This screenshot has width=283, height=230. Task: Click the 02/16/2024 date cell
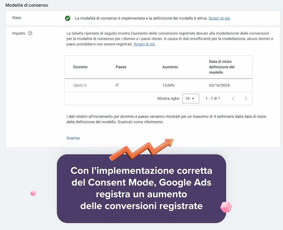point(219,85)
